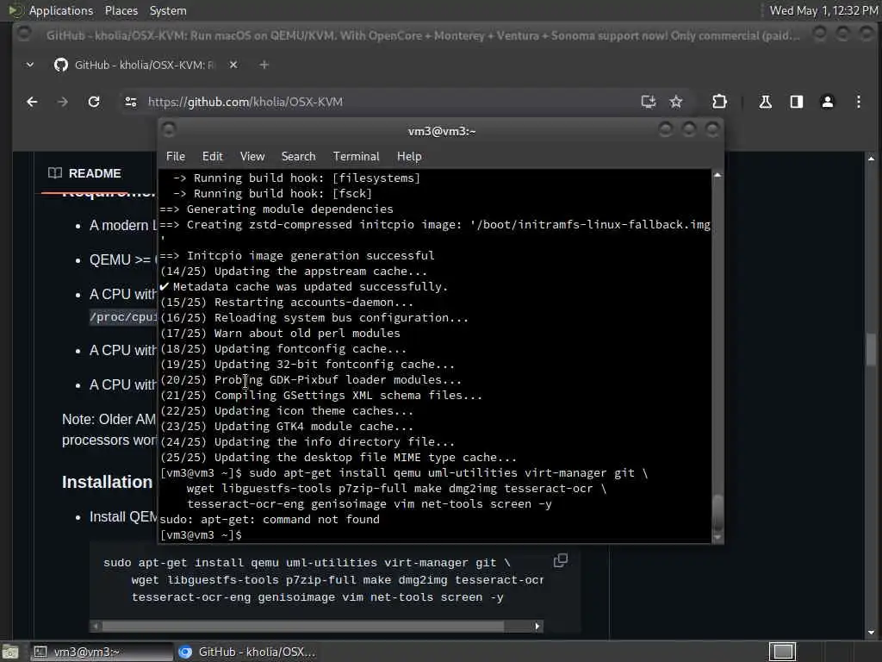Open the System menu
Viewport: 882px width, 662px height.
point(168,10)
